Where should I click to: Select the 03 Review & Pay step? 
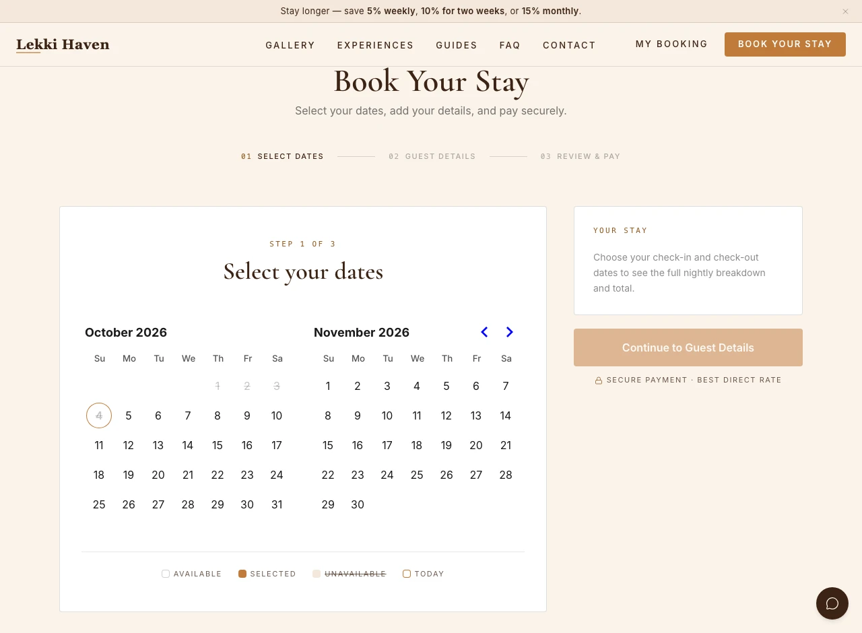[580, 156]
